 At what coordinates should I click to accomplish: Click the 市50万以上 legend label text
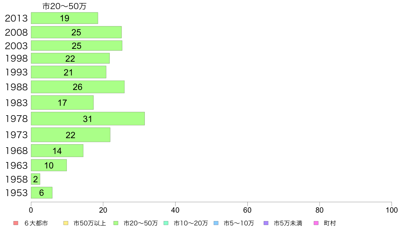point(89,223)
